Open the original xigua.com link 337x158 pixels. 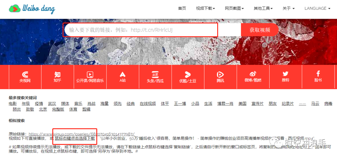(x=82, y=134)
